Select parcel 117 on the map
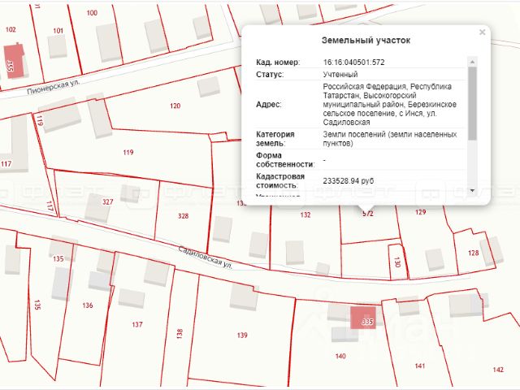This screenshot has height=390, width=520. click(6, 163)
